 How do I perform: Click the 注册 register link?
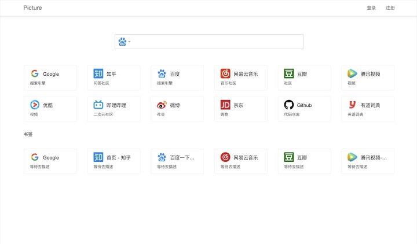390,8
